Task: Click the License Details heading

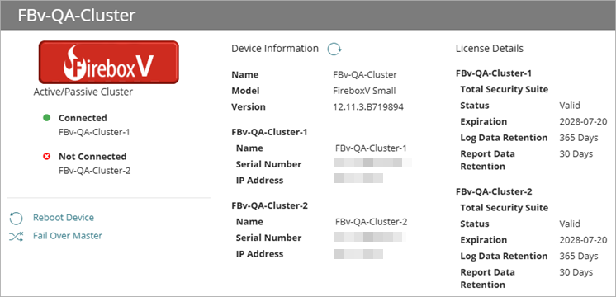Action: [x=490, y=48]
